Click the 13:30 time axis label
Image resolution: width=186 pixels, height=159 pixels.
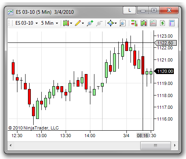pyautogui.click(x=66, y=136)
